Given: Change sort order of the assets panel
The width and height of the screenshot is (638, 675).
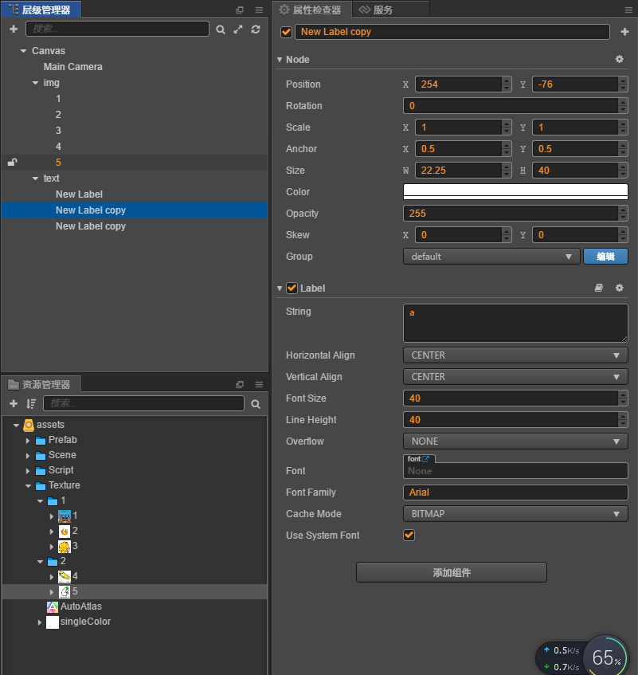Looking at the screenshot, I should 31,403.
